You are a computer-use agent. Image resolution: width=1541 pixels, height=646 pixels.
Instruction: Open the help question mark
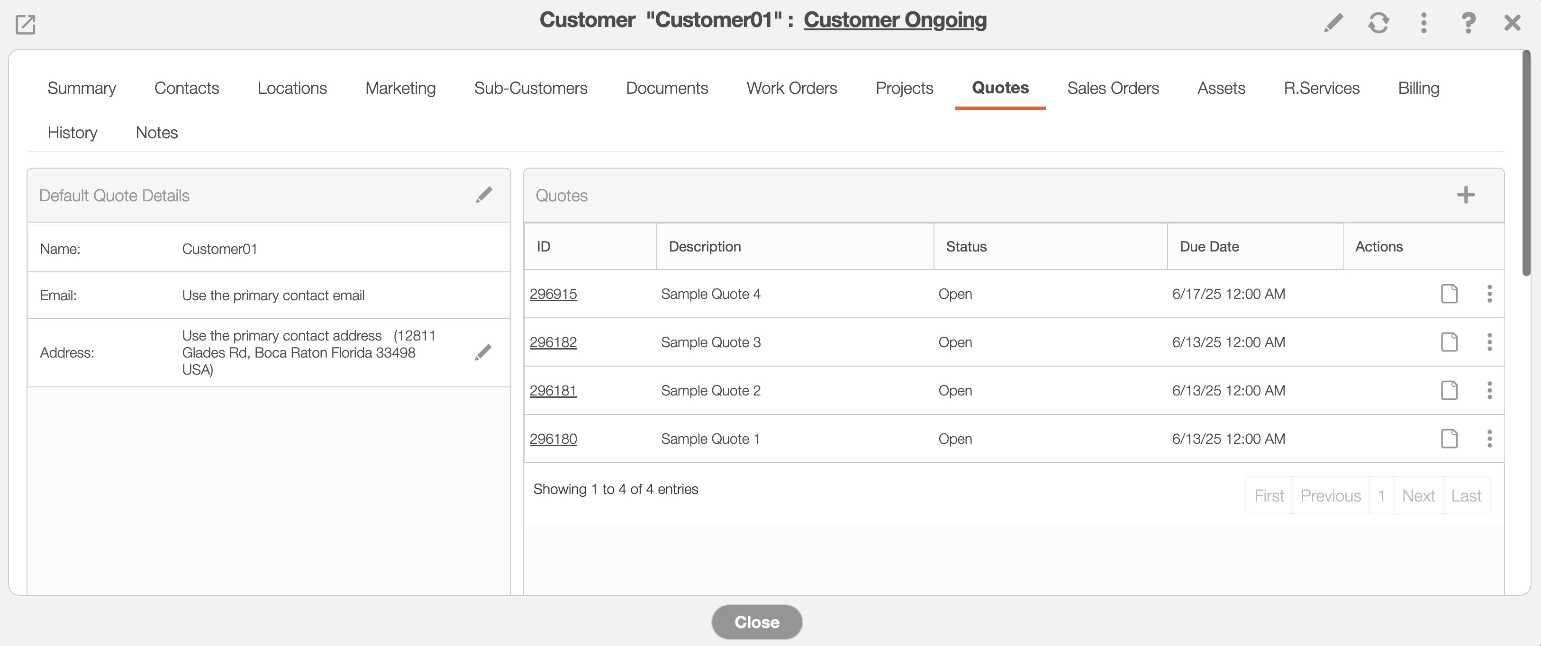1468,23
